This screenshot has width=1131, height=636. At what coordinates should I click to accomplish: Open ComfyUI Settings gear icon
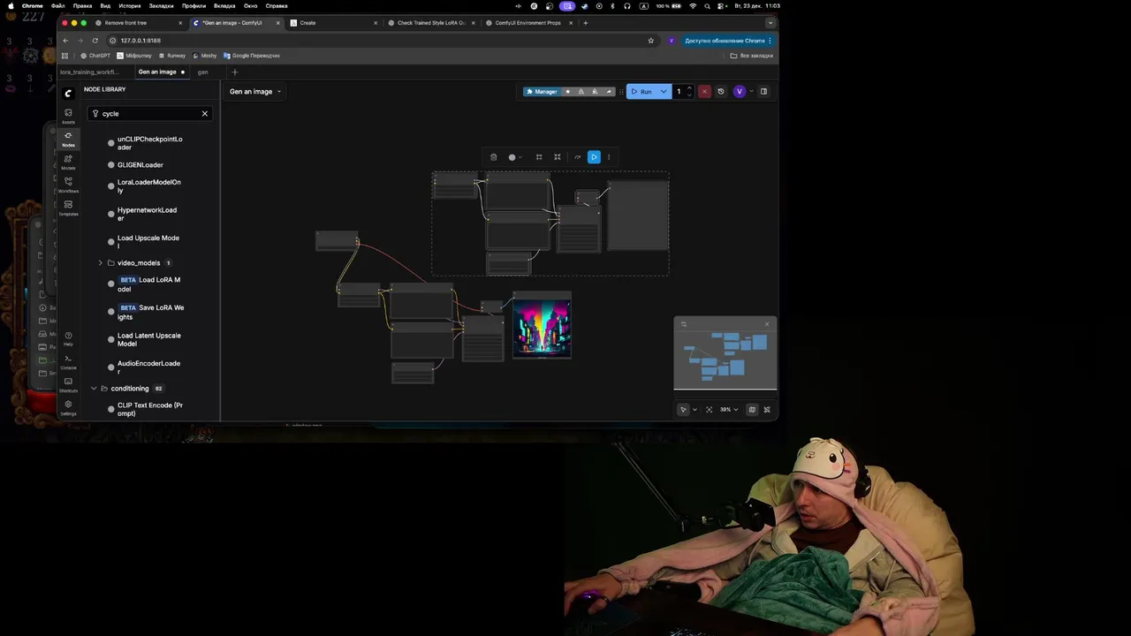coord(68,407)
